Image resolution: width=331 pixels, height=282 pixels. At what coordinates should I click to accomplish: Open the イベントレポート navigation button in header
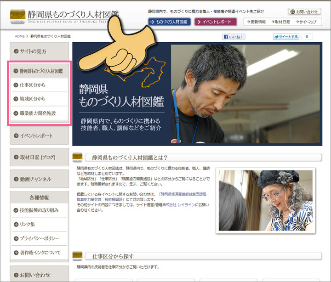click(216, 22)
